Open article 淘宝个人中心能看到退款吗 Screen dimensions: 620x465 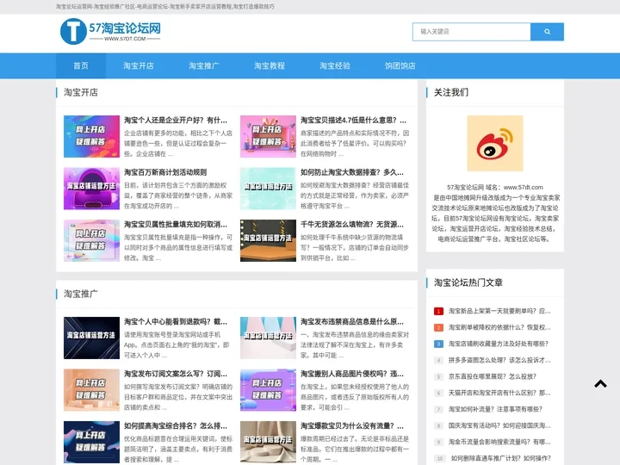176,322
